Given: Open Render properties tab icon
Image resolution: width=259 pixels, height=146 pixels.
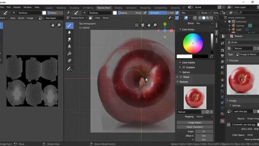Looking at the screenshot, I should (x=222, y=50).
